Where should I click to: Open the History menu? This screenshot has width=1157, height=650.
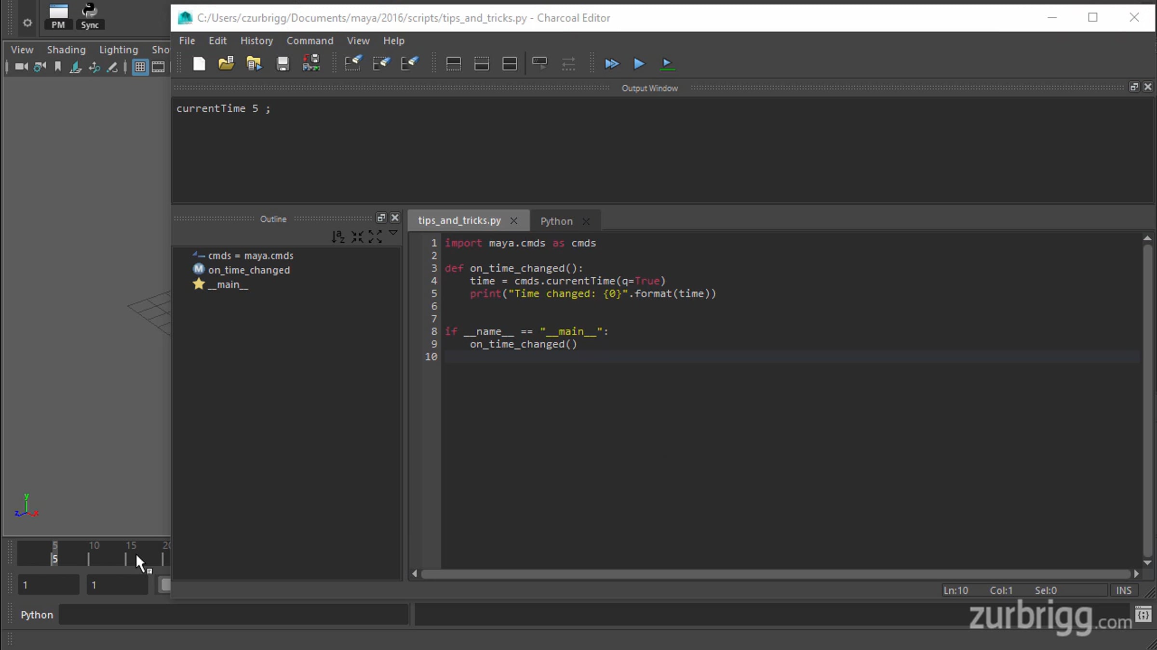[256, 41]
